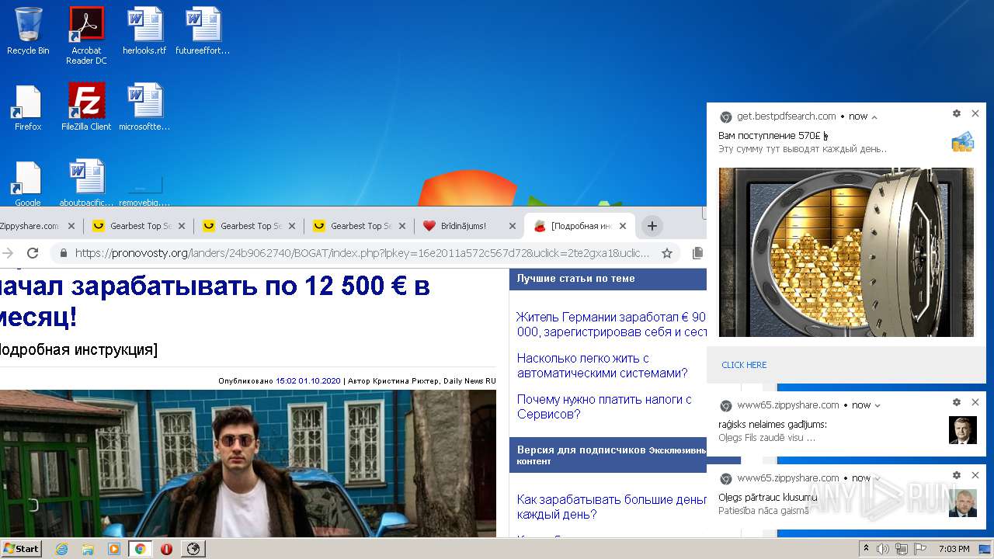Collapse the get.bestpdfsearch.com notification chevron
Screen dimensions: 994x559
[874, 117]
